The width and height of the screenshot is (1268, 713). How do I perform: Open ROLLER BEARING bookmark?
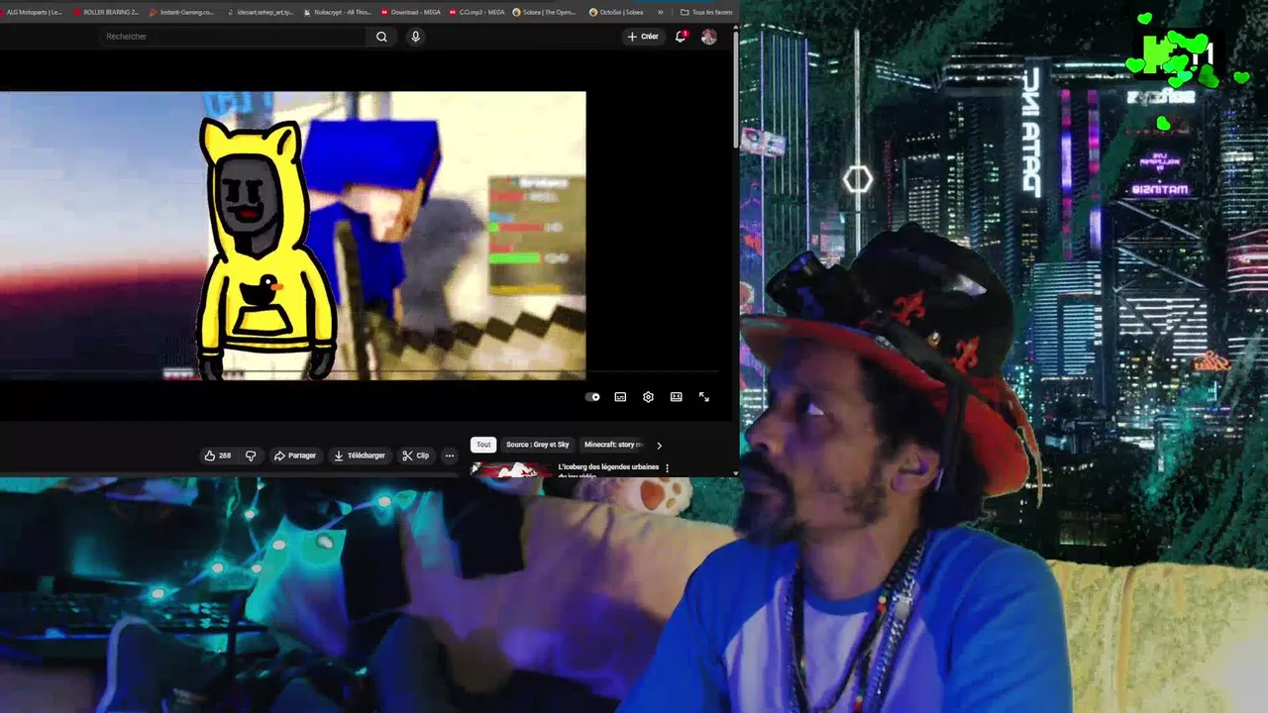click(106, 12)
